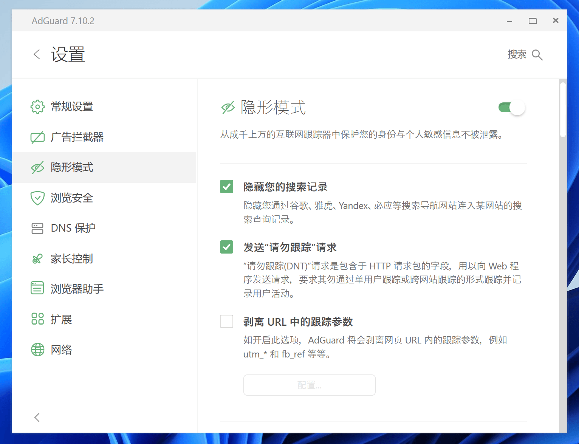Open 浏览安全 shield icon
579x444 pixels.
[x=37, y=198]
